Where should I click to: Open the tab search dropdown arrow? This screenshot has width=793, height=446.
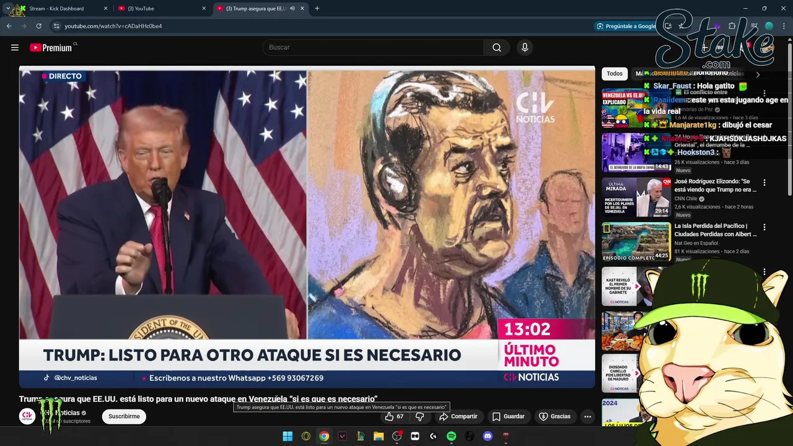(7, 9)
